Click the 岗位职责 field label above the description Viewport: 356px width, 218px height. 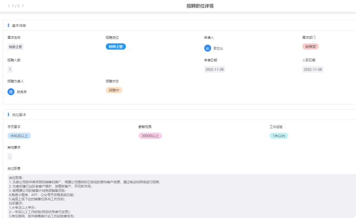pos(14,168)
